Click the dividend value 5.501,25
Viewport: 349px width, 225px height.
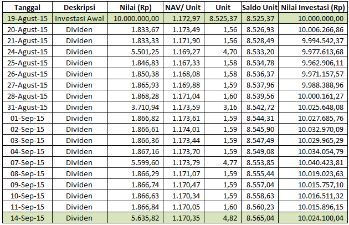pos(135,52)
